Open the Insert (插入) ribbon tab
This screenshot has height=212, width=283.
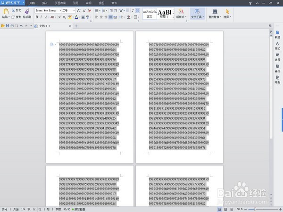[x=45, y=3]
